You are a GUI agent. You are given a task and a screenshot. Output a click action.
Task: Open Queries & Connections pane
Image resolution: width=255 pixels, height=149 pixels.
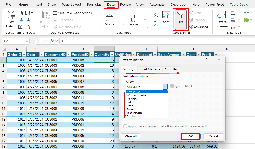[72, 13]
